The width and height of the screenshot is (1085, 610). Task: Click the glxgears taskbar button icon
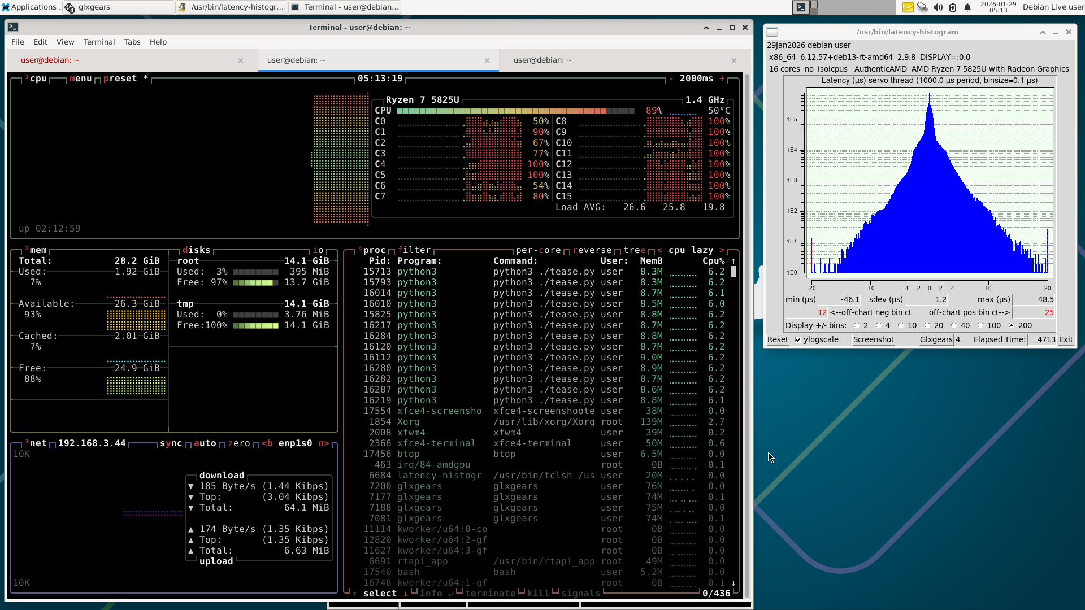click(x=70, y=7)
